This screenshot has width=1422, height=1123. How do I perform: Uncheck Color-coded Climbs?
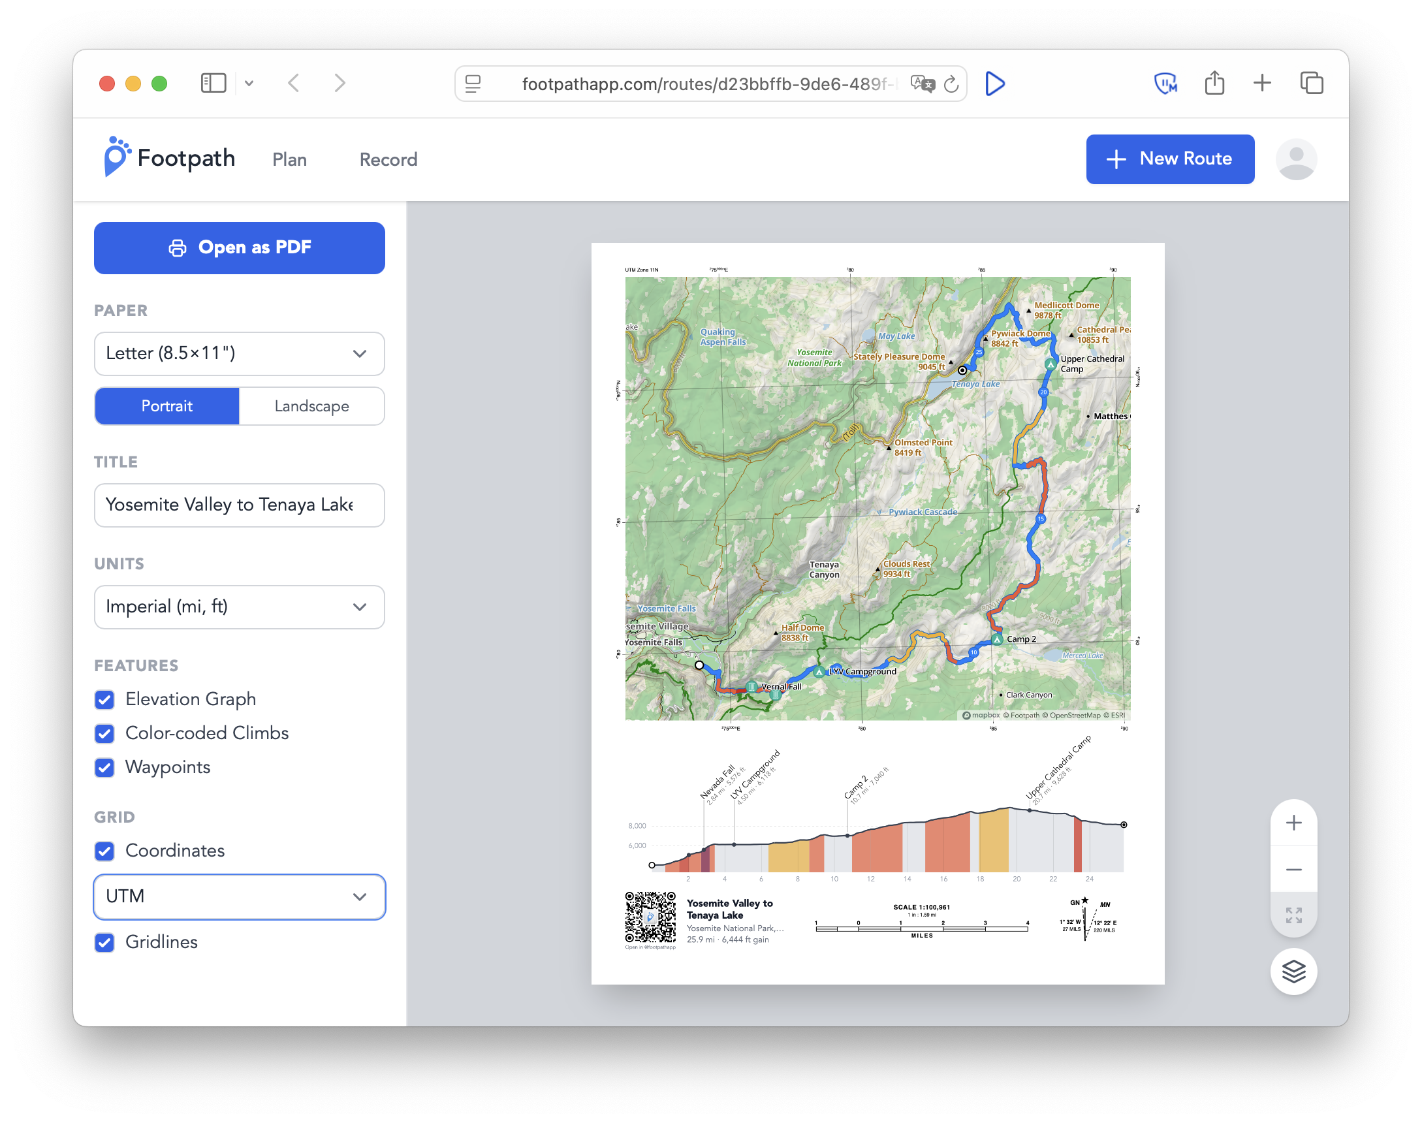[104, 734]
